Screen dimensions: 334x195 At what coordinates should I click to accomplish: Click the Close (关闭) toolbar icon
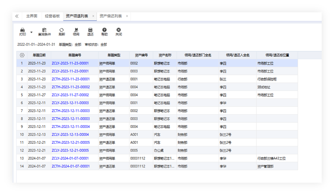click(x=119, y=30)
